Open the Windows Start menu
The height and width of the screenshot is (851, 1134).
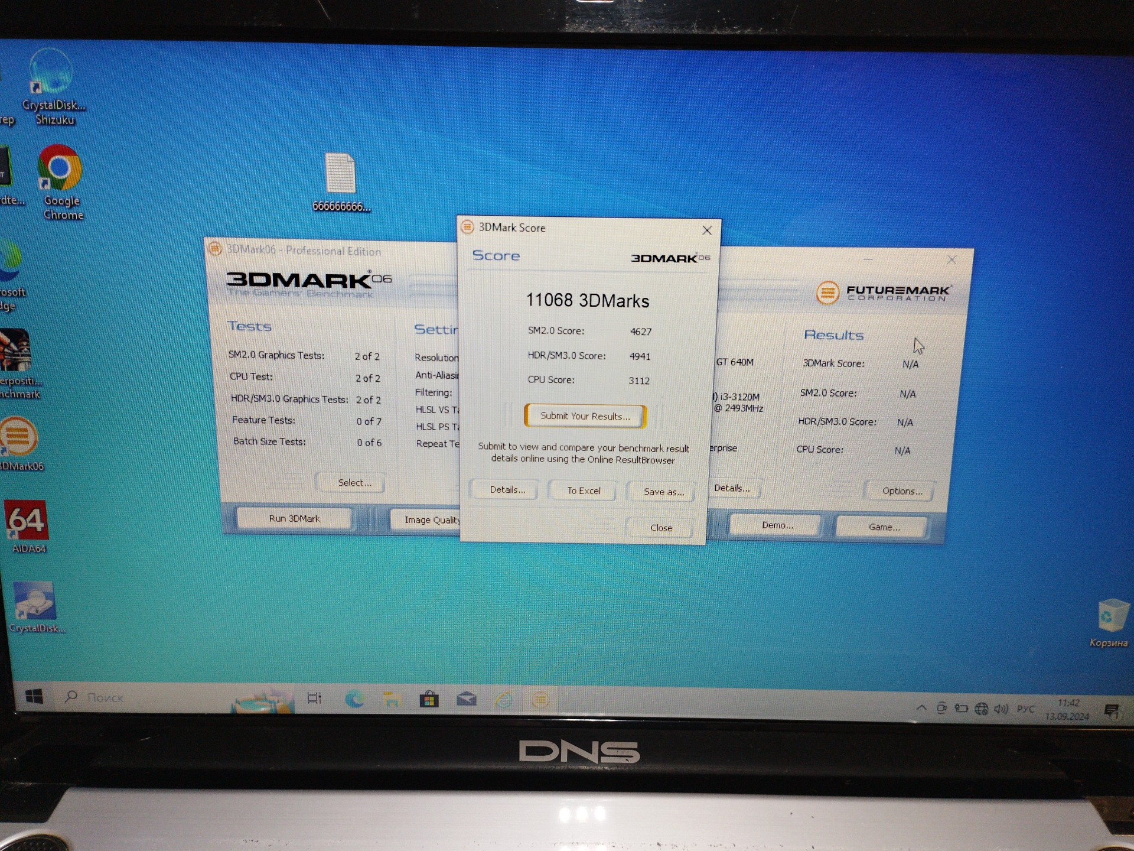(34, 697)
